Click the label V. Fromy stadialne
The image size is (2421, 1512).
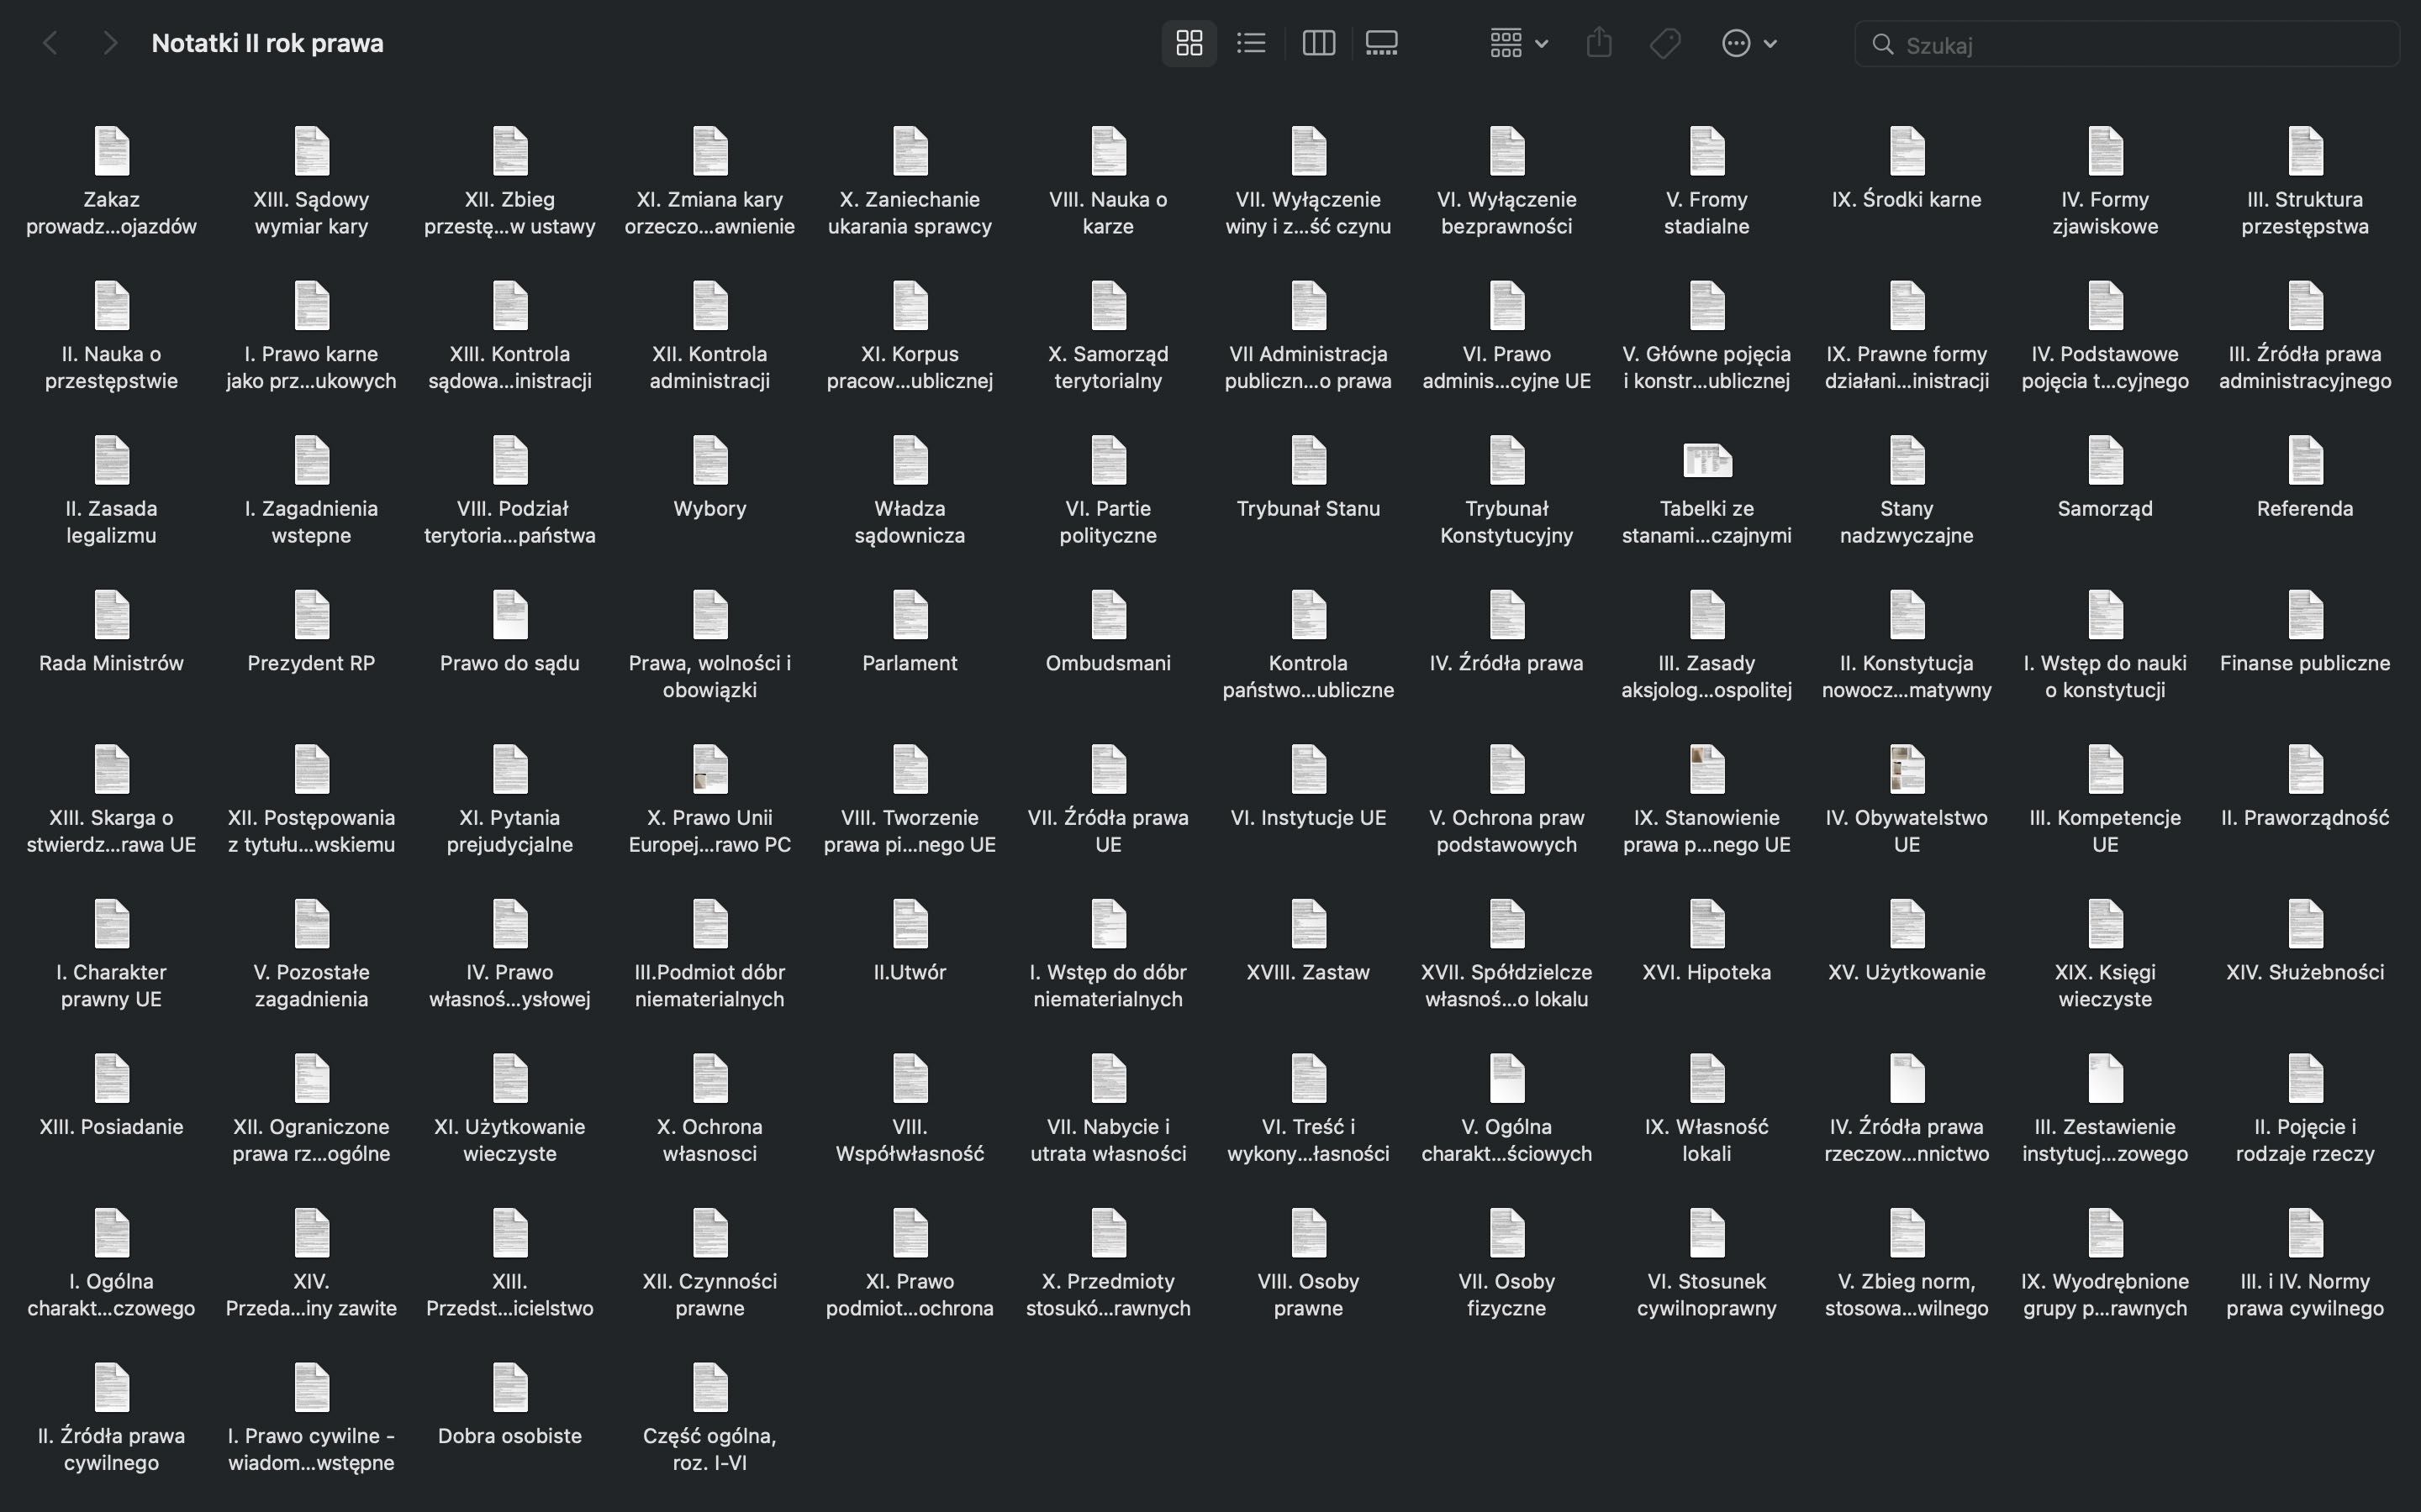tap(1706, 212)
